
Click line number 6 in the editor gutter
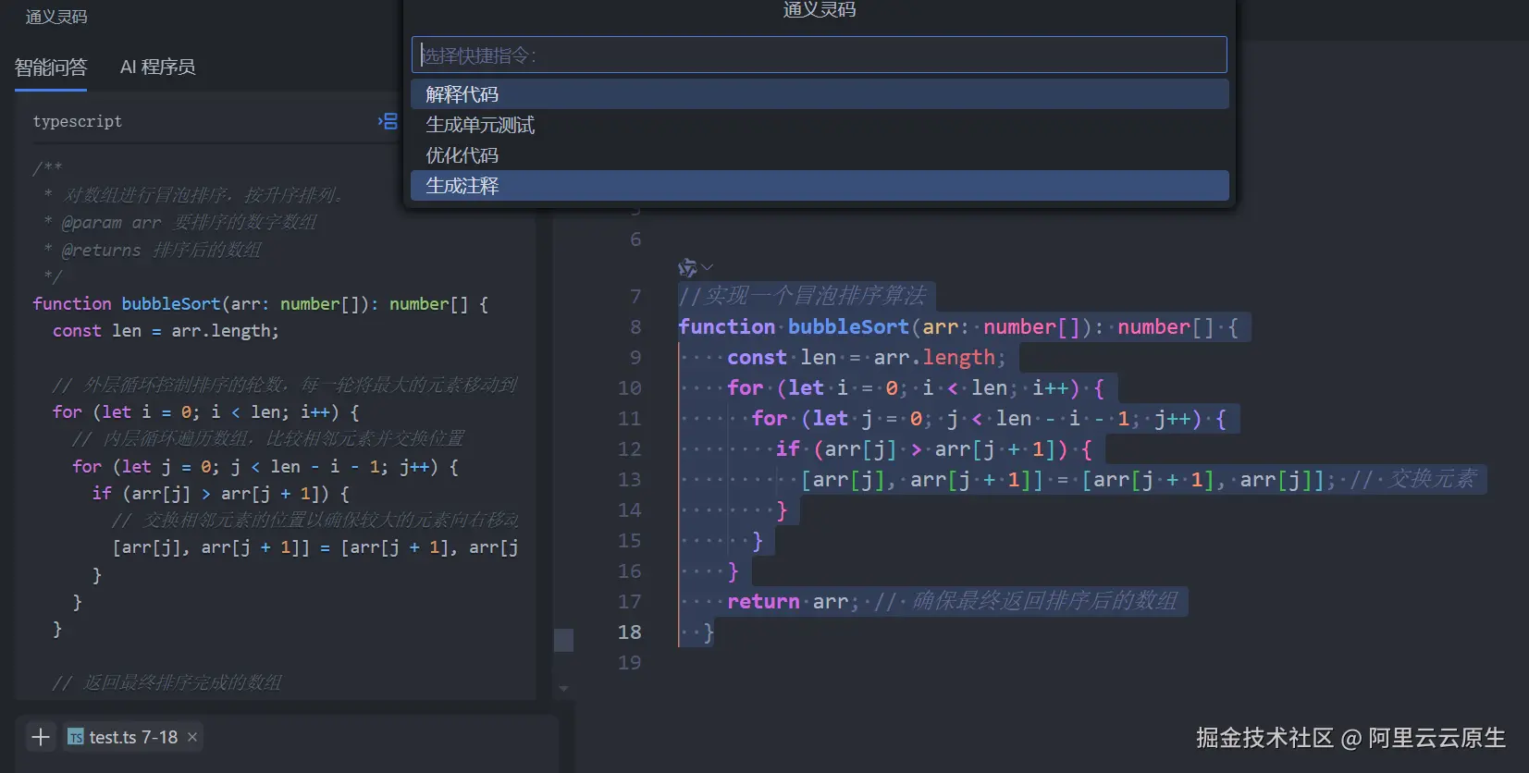tap(635, 239)
